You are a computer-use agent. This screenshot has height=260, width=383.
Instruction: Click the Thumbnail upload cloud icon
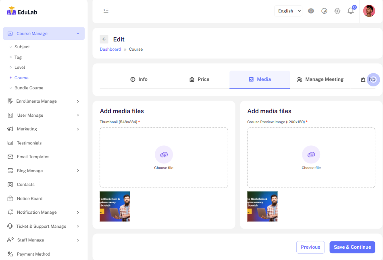(164, 155)
